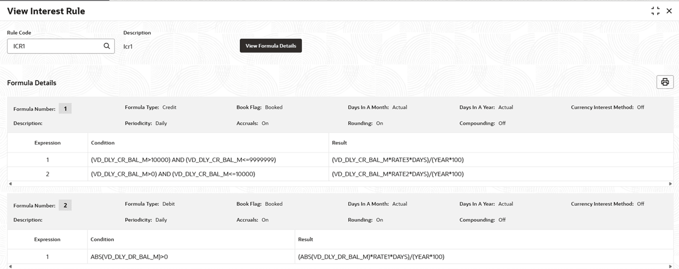This screenshot has width=679, height=269.
Task: Click the View Formula Details button
Action: tap(271, 46)
